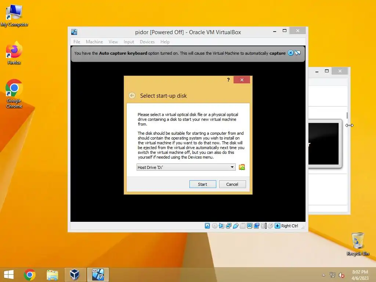Open the Host Drive 'D:' dropdown

point(186,167)
